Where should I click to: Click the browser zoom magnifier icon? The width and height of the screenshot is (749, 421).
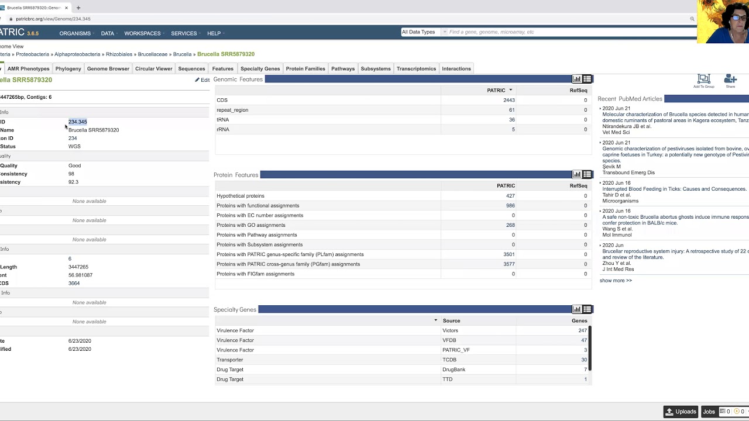692,19
